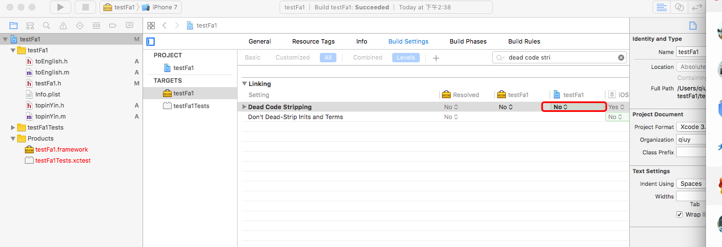722x247 pixels.
Task: Open the Symbol navigator
Action: pos(30,25)
